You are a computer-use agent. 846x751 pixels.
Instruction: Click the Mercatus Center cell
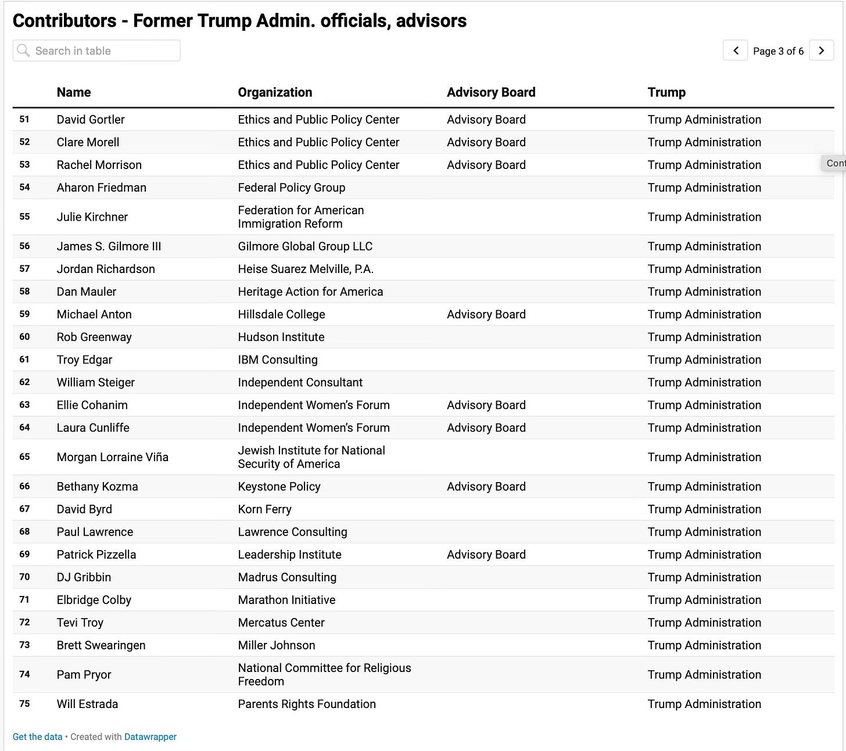[281, 623]
